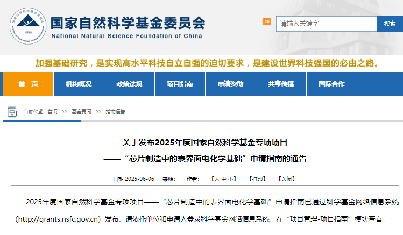Go to 基金要闻 in the breadcrumb
Viewport: 403px width, 235px height.
tap(81, 112)
